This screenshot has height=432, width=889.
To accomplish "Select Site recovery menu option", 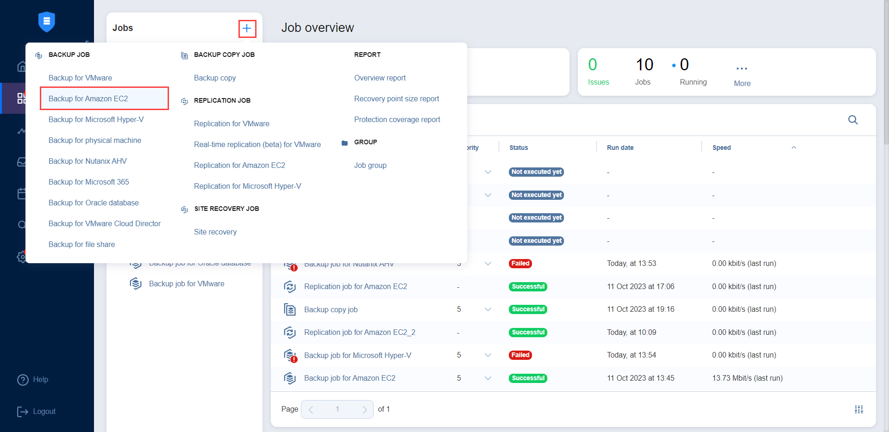I will [x=215, y=232].
